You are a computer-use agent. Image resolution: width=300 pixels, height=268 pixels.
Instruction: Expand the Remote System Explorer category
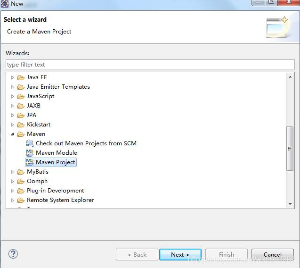12,200
